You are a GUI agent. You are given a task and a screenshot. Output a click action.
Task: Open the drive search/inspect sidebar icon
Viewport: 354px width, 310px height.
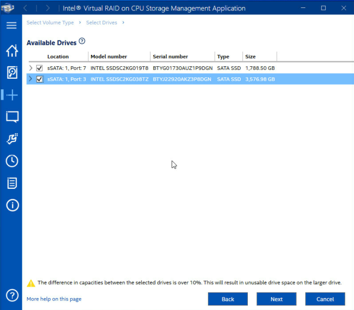tap(12, 72)
